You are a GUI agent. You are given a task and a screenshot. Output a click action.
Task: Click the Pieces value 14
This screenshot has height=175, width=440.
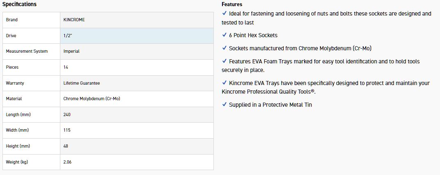pyautogui.click(x=66, y=67)
